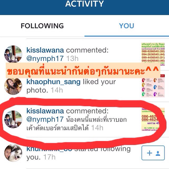Open khaophun_sang profile avatar
The height and width of the screenshot is (169, 169).
coord(13,86)
